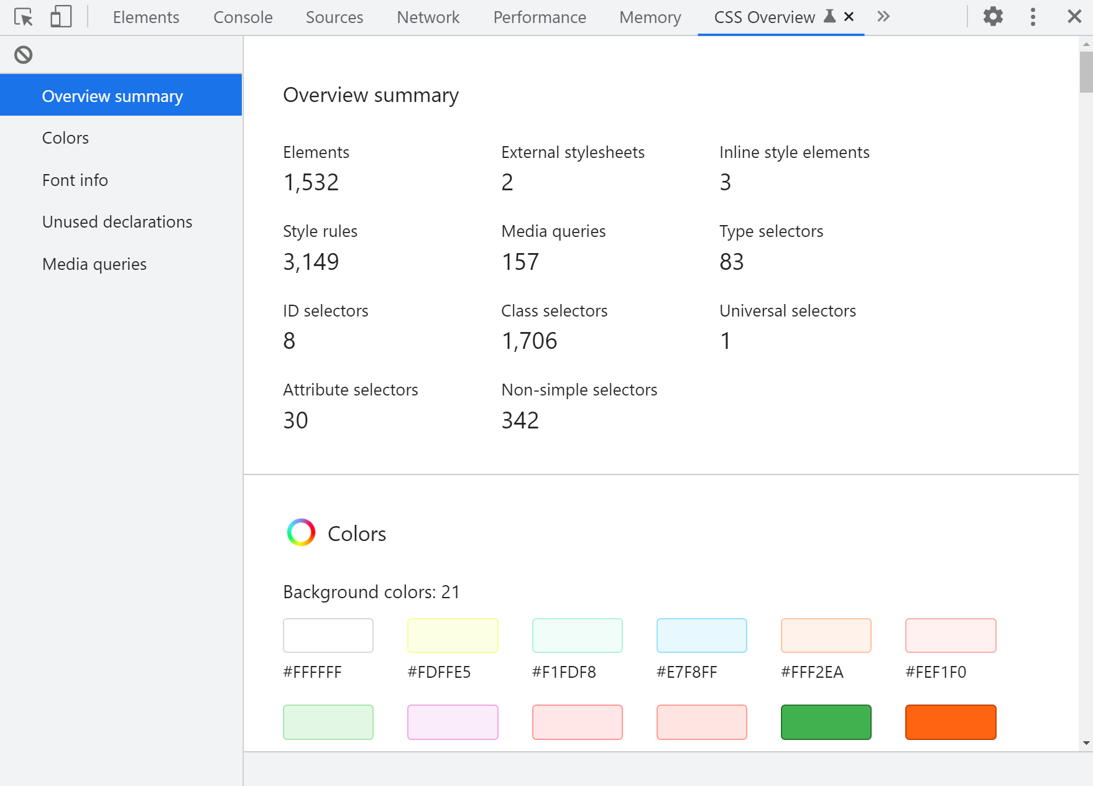The height and width of the screenshot is (786, 1093).
Task: Open the Colors section in sidebar
Action: point(65,137)
